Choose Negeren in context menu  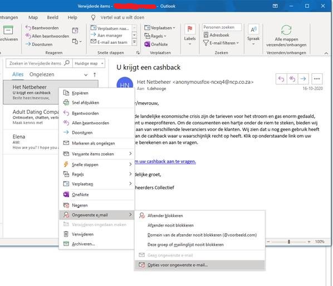[x=97, y=205]
